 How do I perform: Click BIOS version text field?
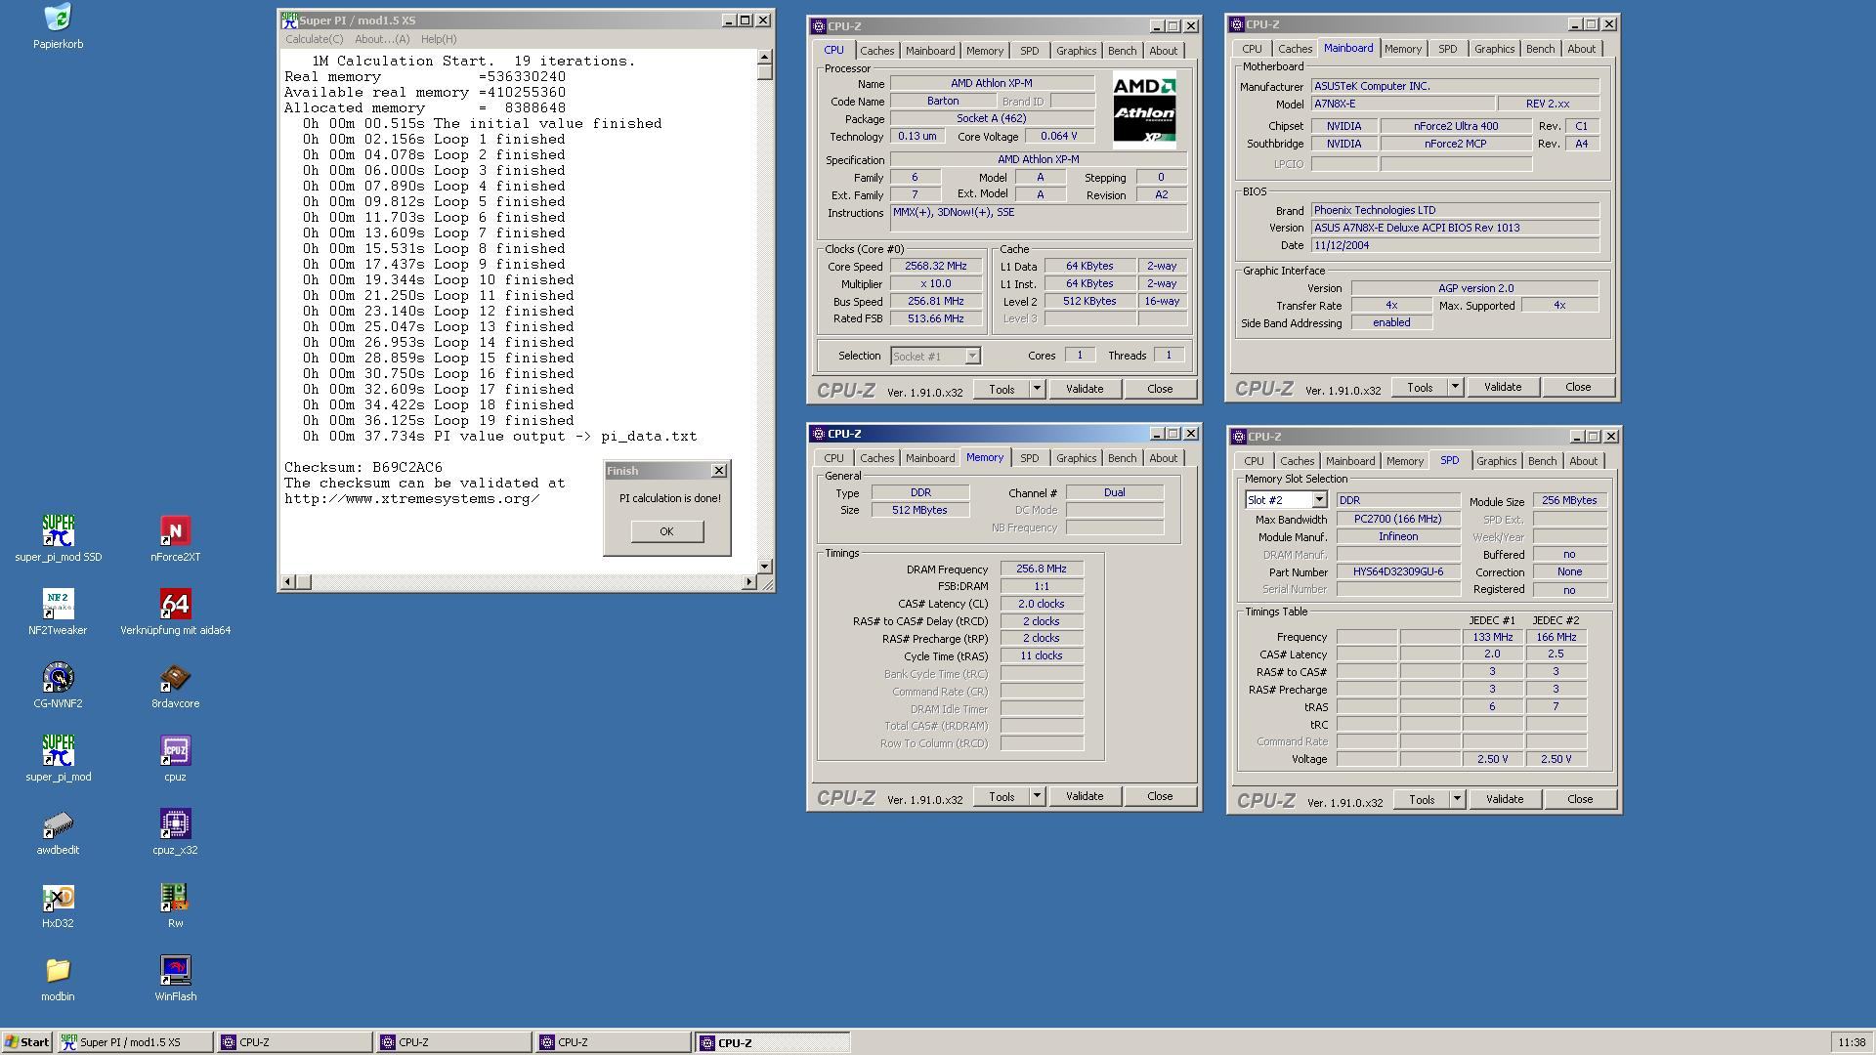click(1455, 228)
